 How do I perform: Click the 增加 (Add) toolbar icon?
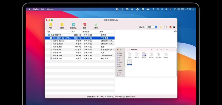[x=51, y=25]
